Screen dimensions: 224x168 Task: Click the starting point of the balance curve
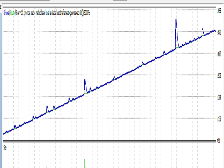coord(3,133)
